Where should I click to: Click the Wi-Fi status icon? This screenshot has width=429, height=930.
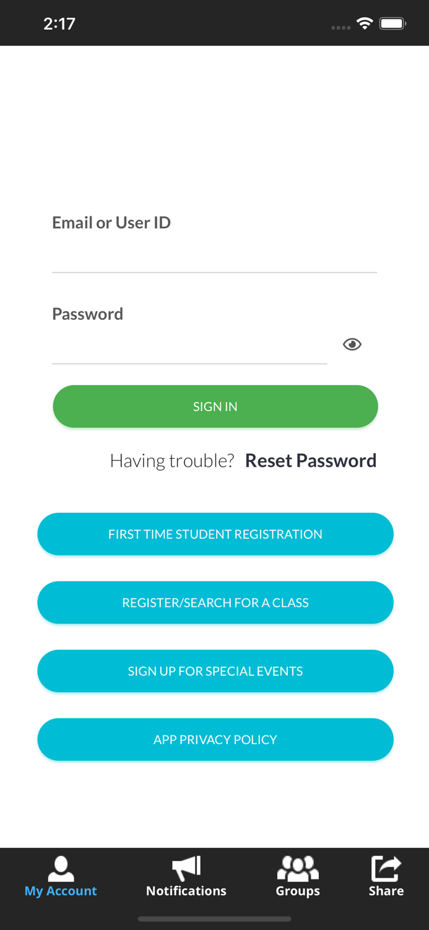[x=365, y=24]
